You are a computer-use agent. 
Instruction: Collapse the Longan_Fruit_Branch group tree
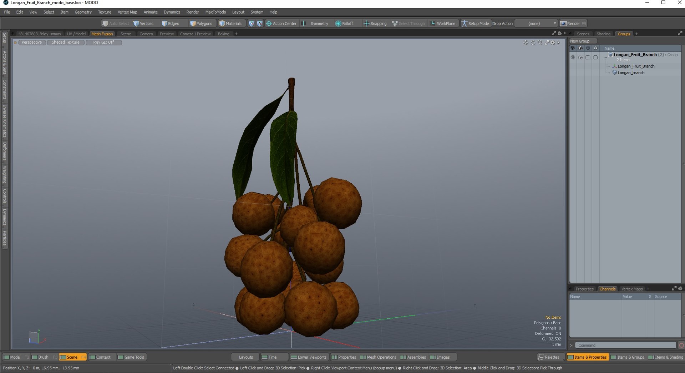(x=606, y=57)
